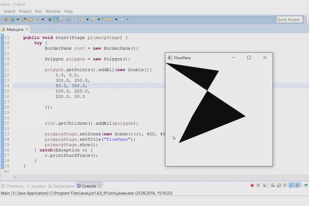Go to Next Annotation
The width and height of the screenshot is (309, 206).
[x=82, y=19]
